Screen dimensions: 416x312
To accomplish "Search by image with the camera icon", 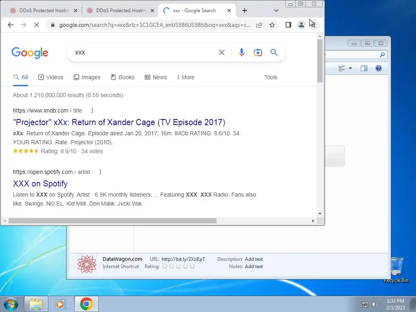I will 258,52.
